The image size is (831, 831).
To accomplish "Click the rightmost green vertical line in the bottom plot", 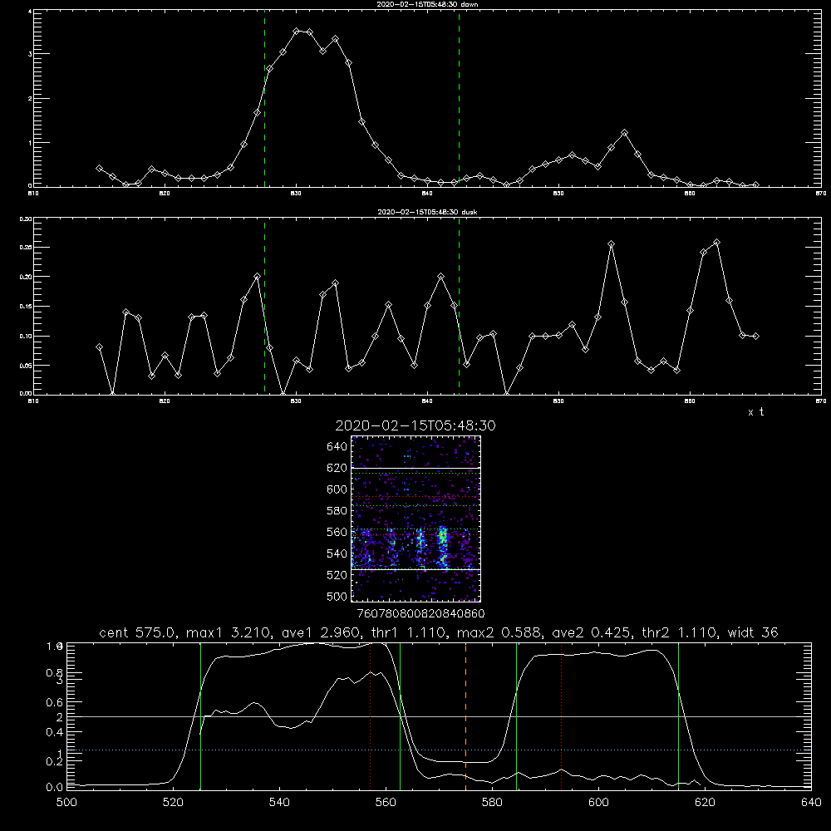I will [678, 716].
